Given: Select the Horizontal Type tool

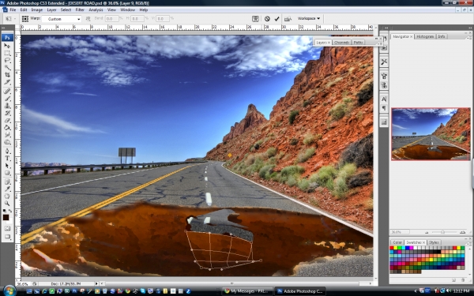Looking at the screenshot, I should pyautogui.click(x=7, y=159).
